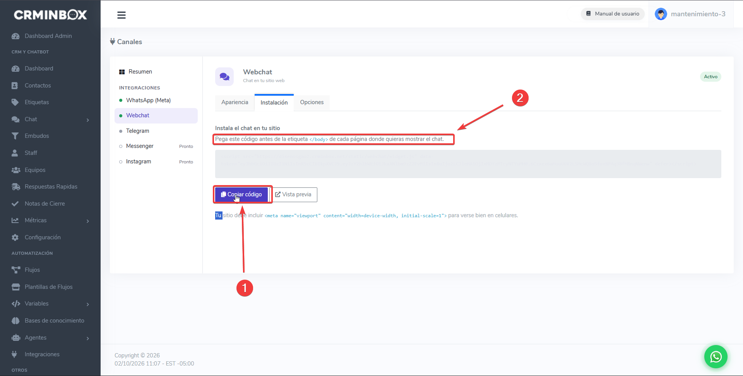
Task: Switch to the Opciones tab
Action: [x=312, y=103]
